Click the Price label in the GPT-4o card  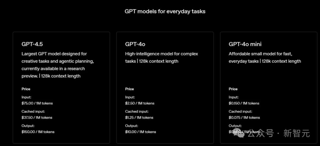[129, 89]
